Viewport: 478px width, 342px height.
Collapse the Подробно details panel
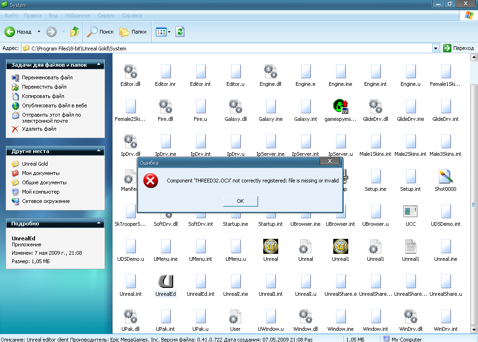point(99,223)
